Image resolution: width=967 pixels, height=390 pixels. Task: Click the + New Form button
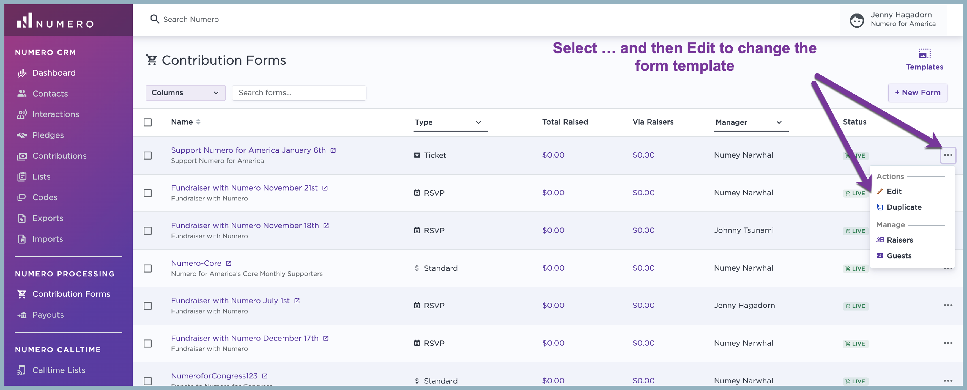pos(917,93)
